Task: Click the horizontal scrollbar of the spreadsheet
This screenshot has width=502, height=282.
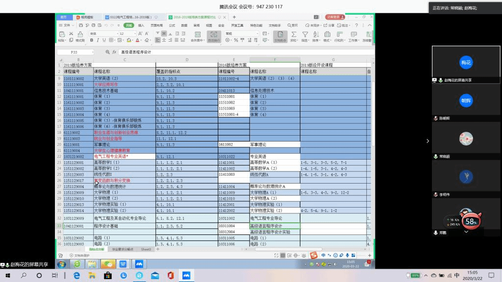Action: (x=288, y=249)
